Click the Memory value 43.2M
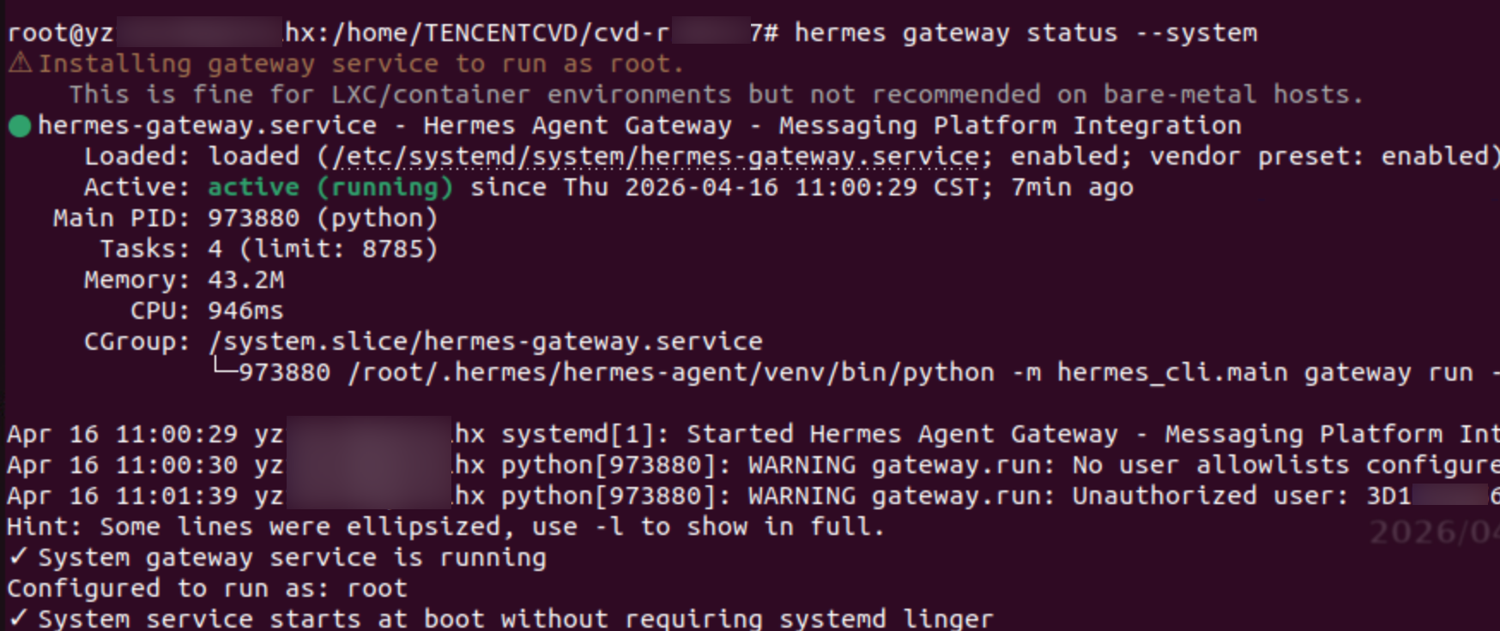1500x631 pixels. point(245,279)
